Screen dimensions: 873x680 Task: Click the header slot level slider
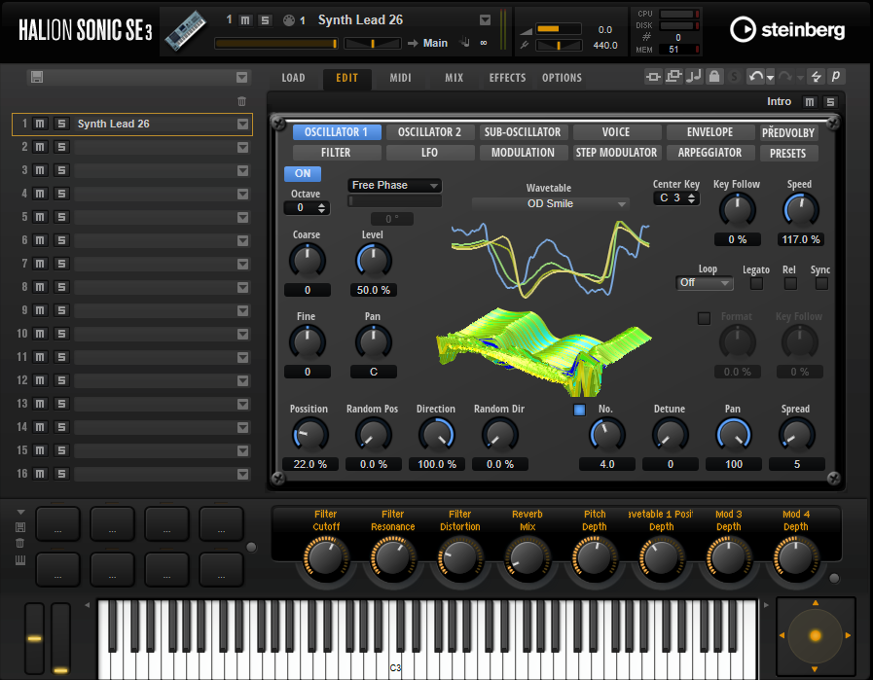coord(276,44)
